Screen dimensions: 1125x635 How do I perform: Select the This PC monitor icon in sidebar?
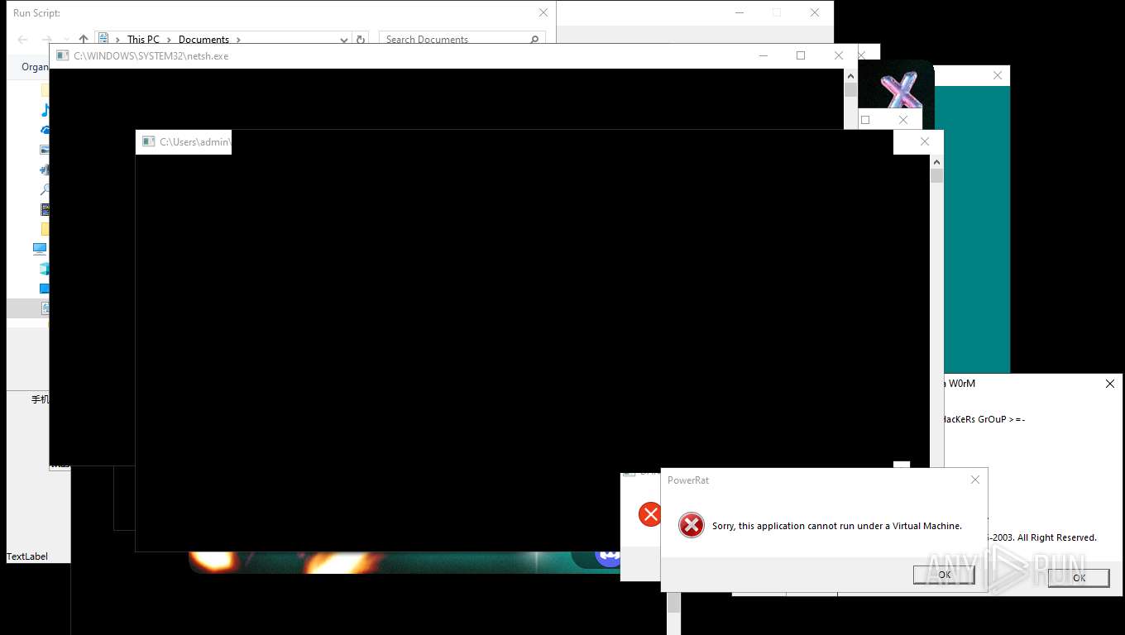(x=40, y=248)
